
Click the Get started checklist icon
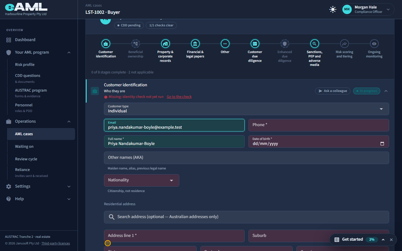[337, 239]
